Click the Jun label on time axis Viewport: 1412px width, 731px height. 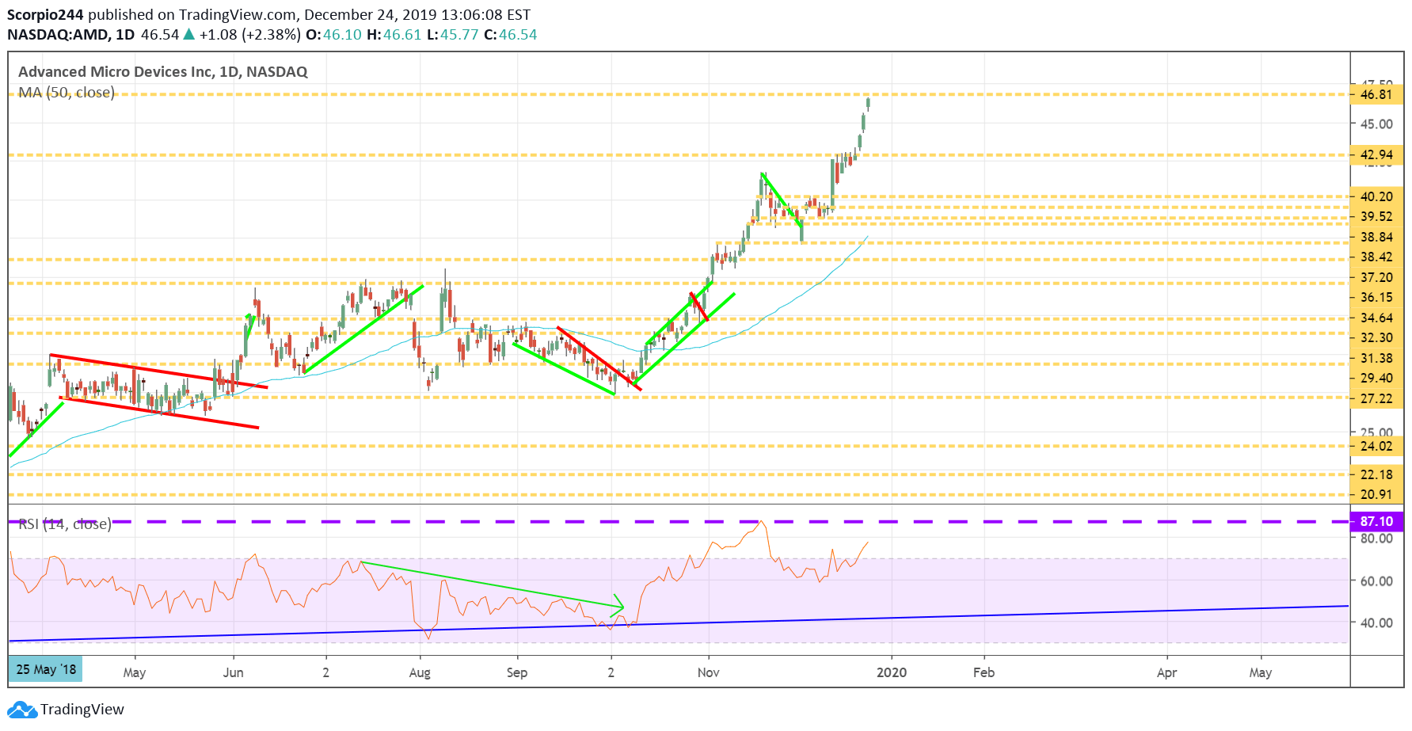tap(233, 672)
